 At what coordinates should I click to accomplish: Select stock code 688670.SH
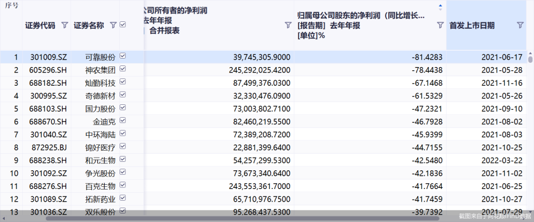(49, 122)
